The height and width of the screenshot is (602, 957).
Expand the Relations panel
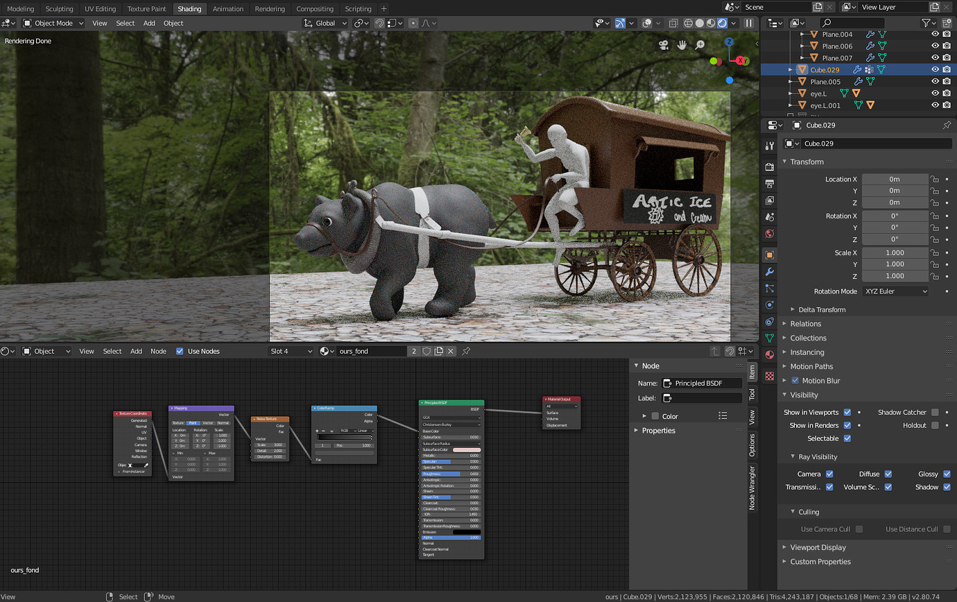point(806,323)
